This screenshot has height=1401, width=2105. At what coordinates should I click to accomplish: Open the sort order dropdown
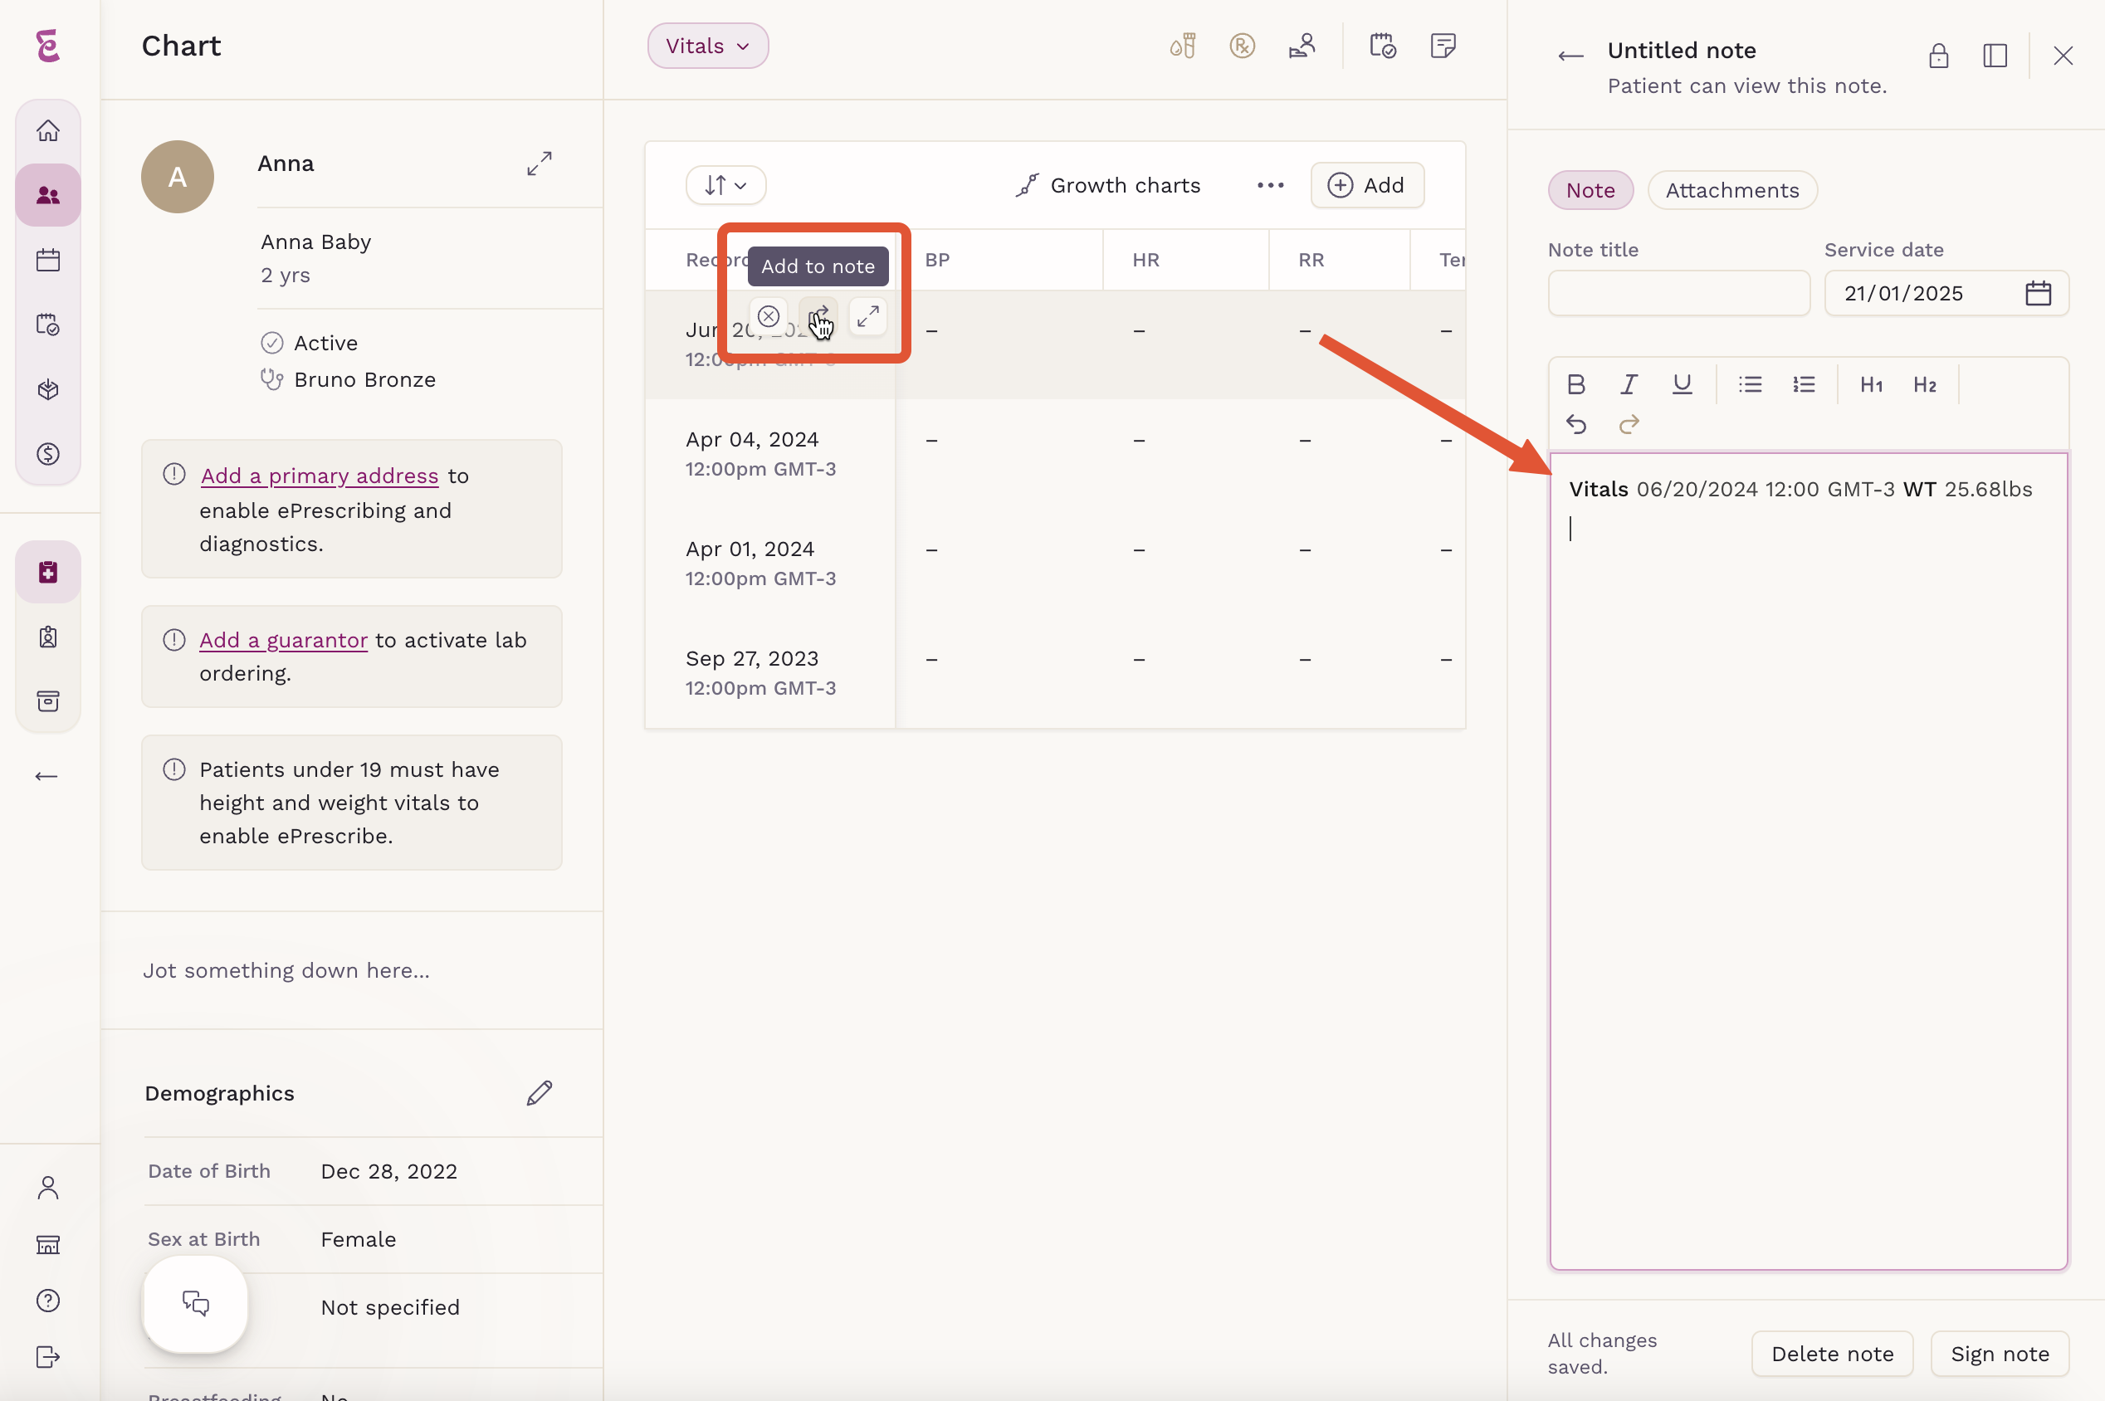tap(725, 185)
